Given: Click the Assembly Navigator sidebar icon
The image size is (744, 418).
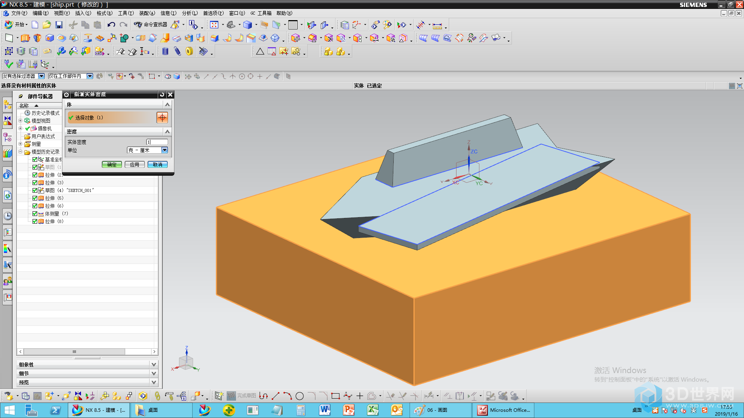Looking at the screenshot, I should point(7,104).
